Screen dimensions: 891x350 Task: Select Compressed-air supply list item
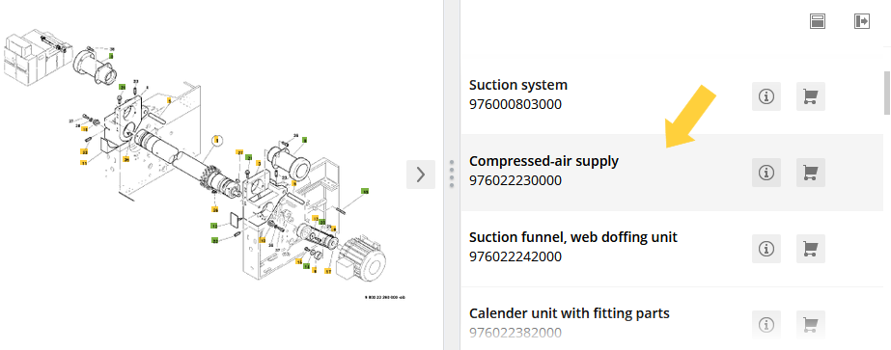(672, 173)
